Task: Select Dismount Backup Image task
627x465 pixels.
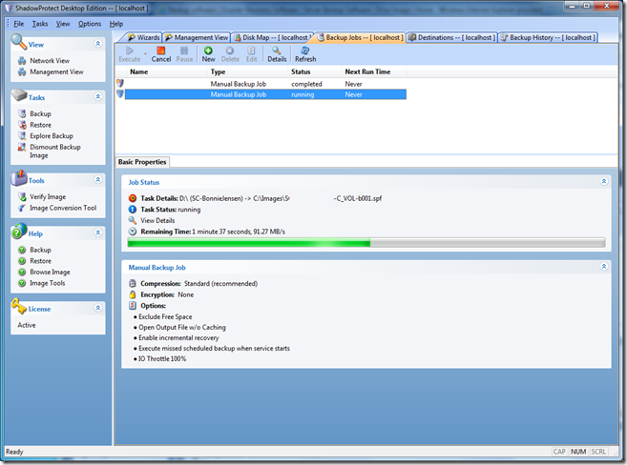Action: [54, 148]
